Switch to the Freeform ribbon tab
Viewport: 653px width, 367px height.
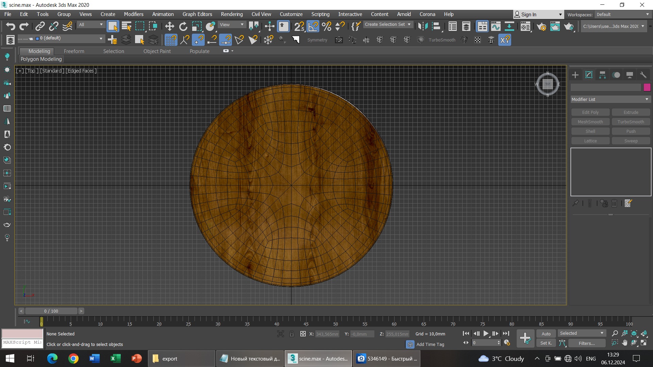pyautogui.click(x=74, y=51)
